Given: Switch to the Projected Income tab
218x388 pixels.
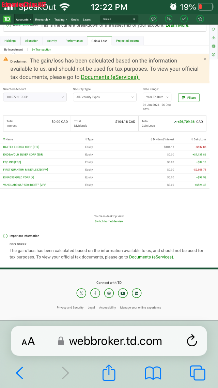Looking at the screenshot, I should click(127, 41).
